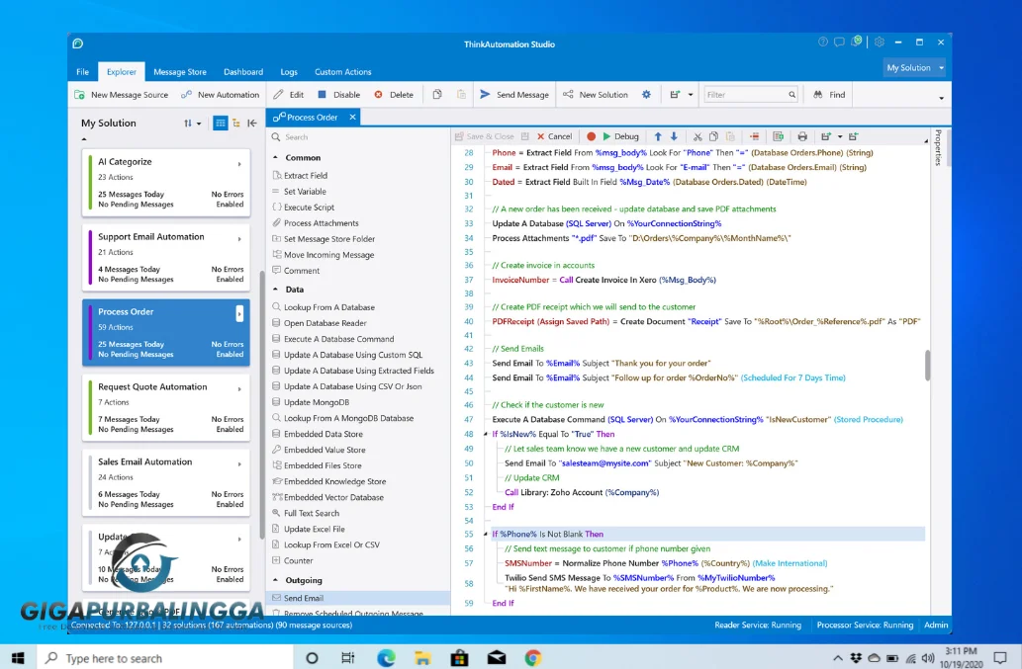Toggle breakpoint with the red circle icon

[x=592, y=136]
